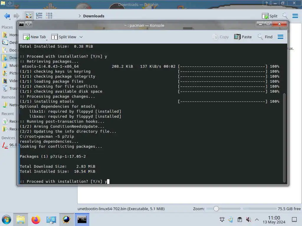The height and width of the screenshot is (226, 302).
Task: Expand the breadcrumb chevron before Downloads
Action: [x=80, y=16]
